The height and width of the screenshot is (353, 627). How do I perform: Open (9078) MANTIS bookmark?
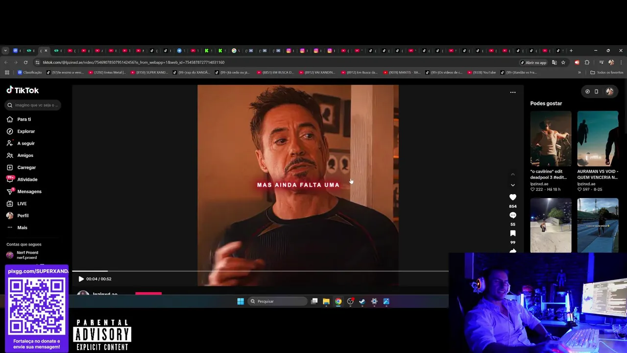(x=402, y=73)
